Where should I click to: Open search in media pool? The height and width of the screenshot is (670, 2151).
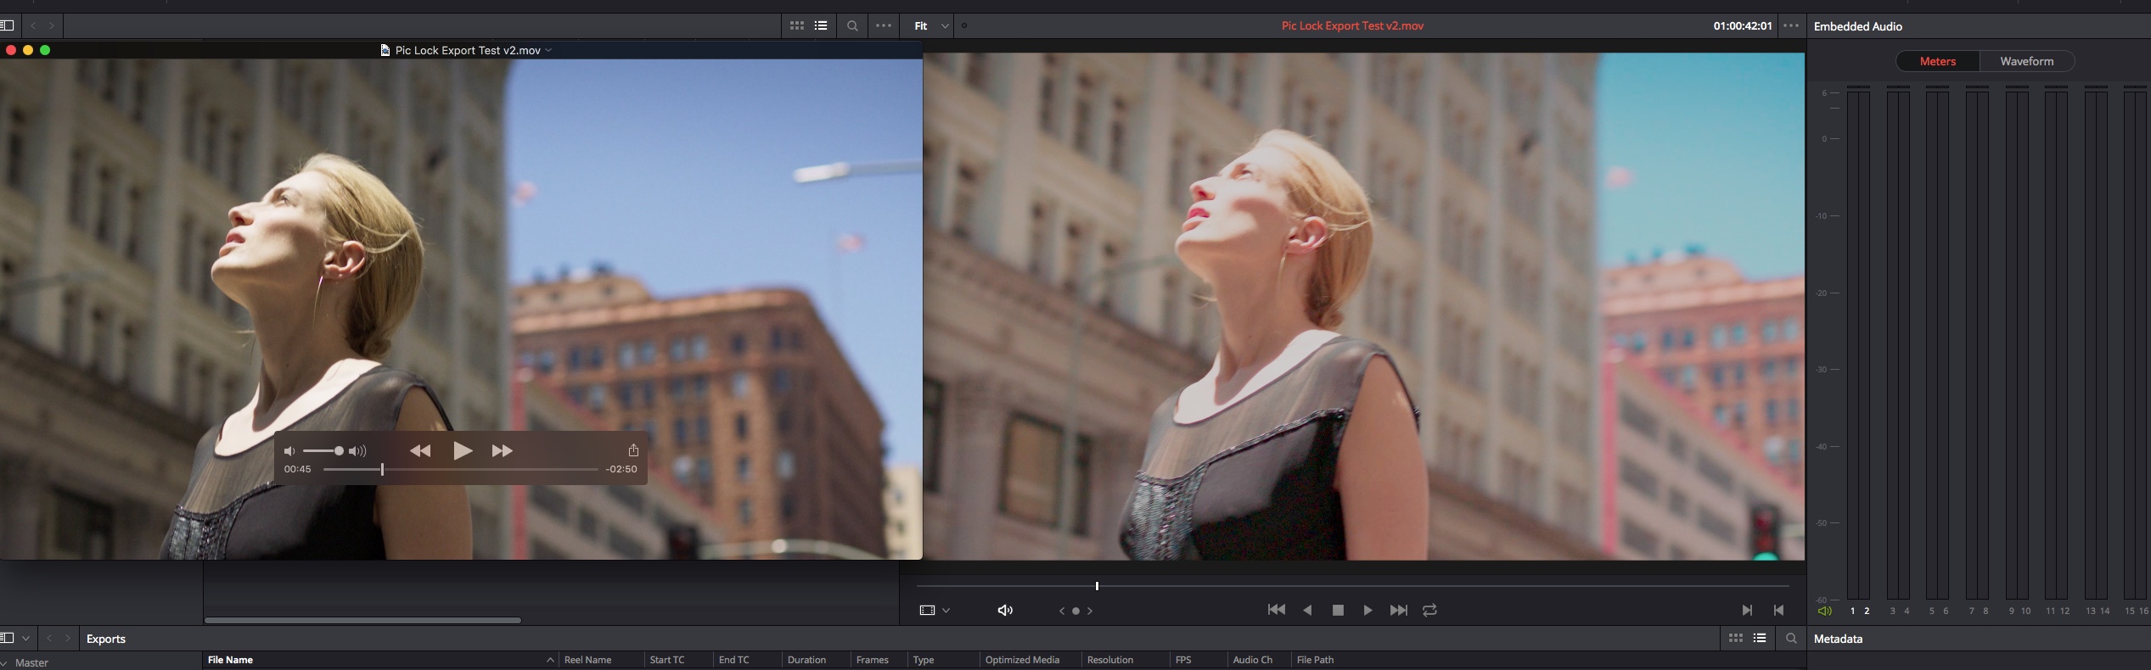tap(1791, 638)
